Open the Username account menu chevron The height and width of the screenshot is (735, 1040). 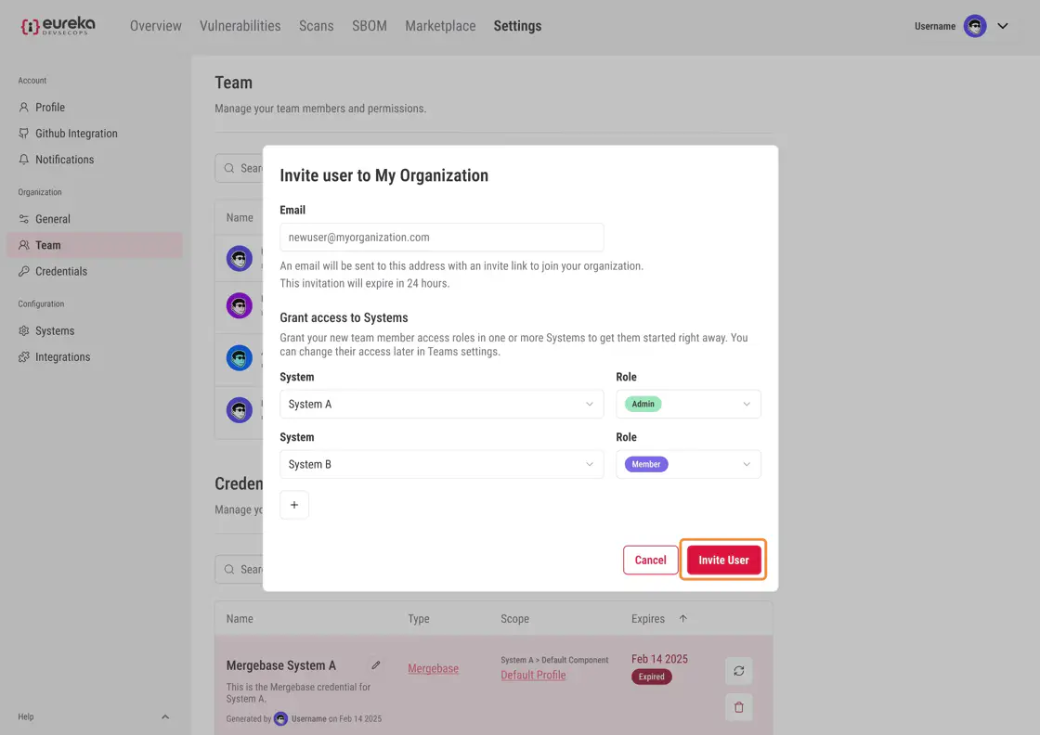(x=1003, y=26)
